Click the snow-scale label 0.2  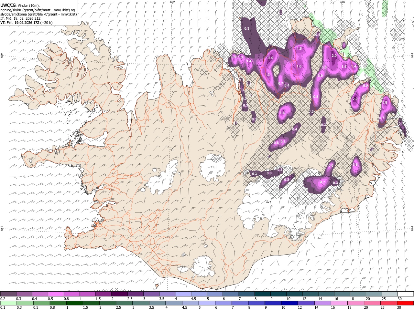3,299
